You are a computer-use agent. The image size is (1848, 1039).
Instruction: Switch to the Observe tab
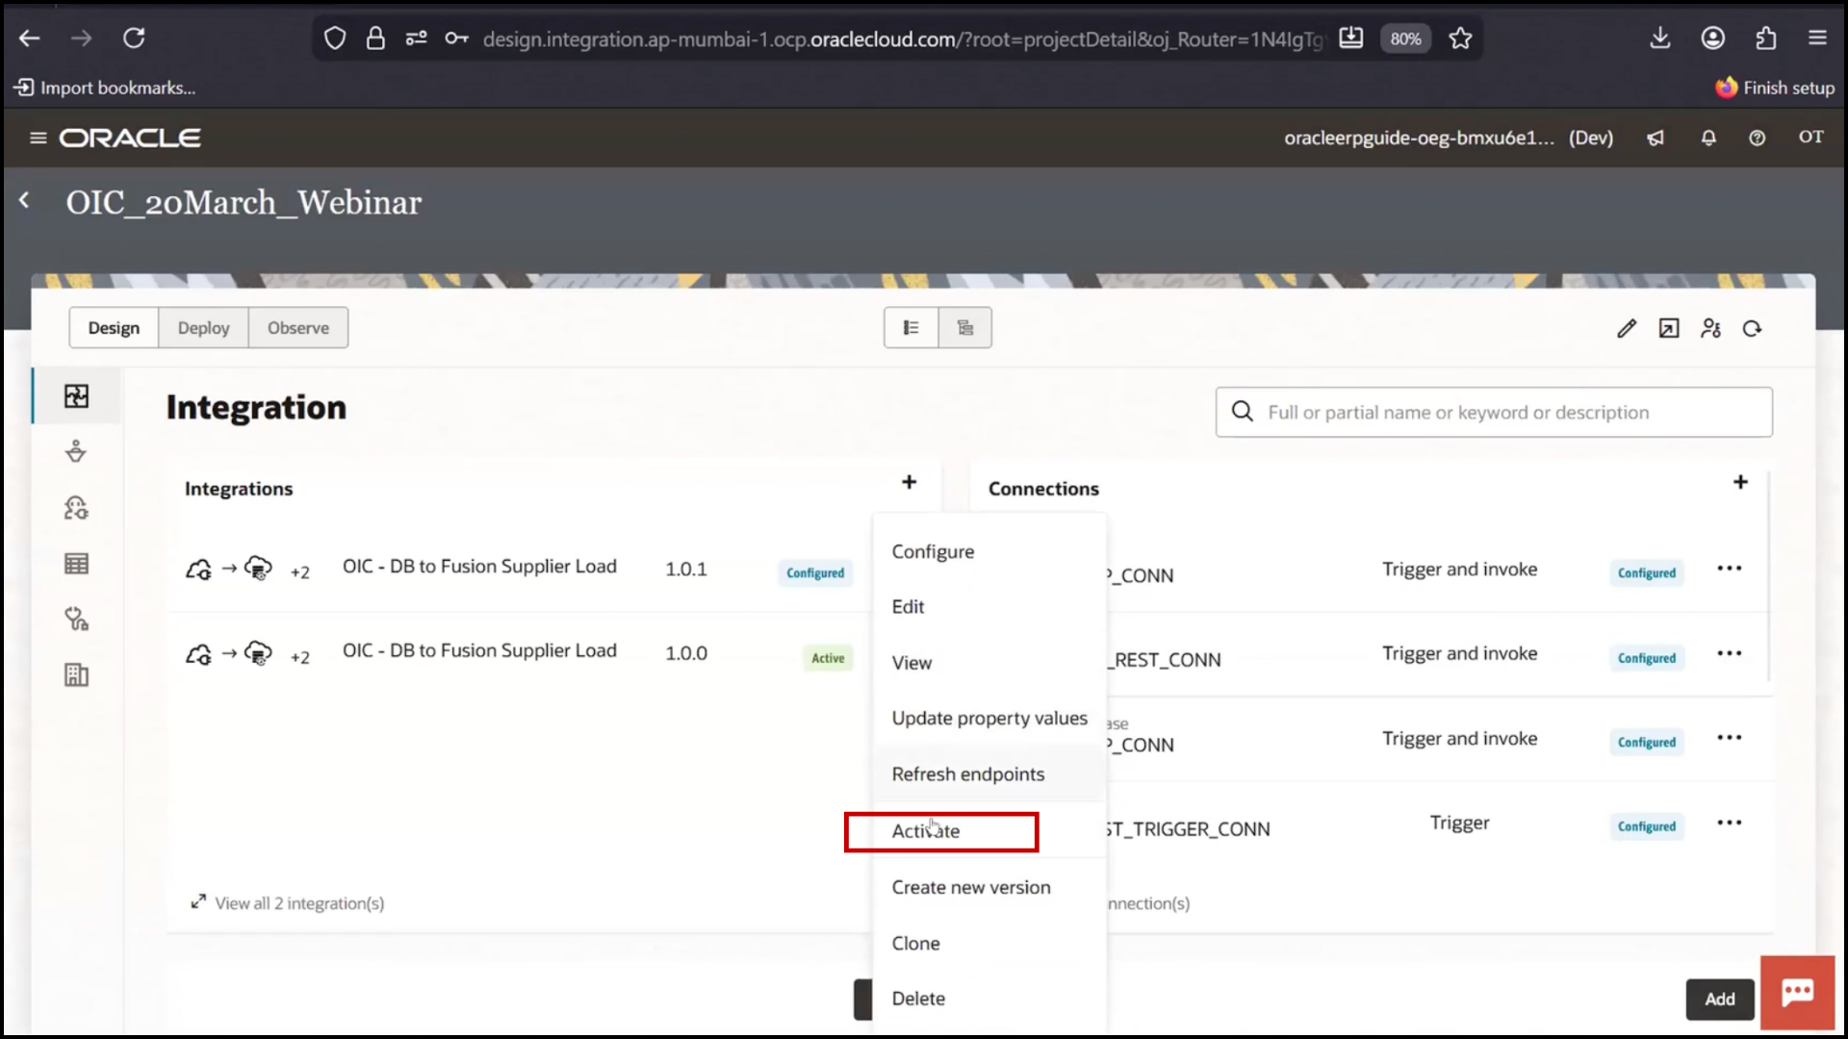click(298, 328)
